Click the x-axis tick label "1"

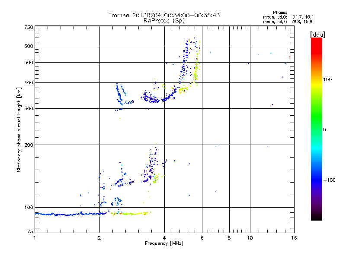pyautogui.click(x=35, y=238)
